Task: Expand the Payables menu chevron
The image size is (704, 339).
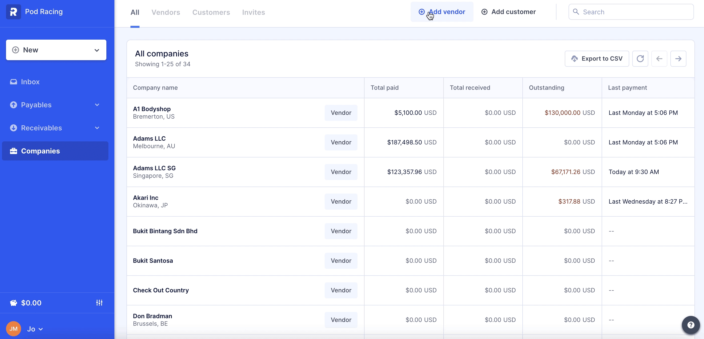Action: [97, 105]
